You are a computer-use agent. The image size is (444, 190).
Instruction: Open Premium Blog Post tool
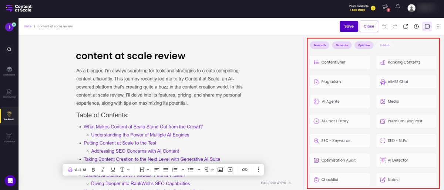[x=406, y=121]
